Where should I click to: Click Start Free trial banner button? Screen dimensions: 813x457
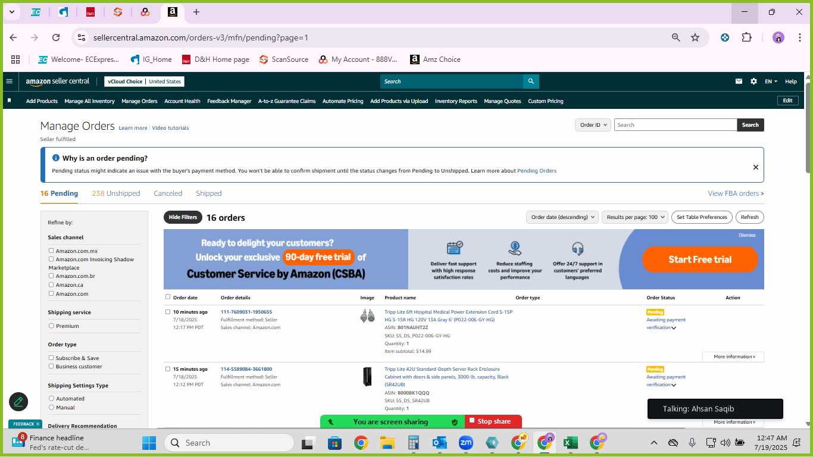[x=700, y=259]
